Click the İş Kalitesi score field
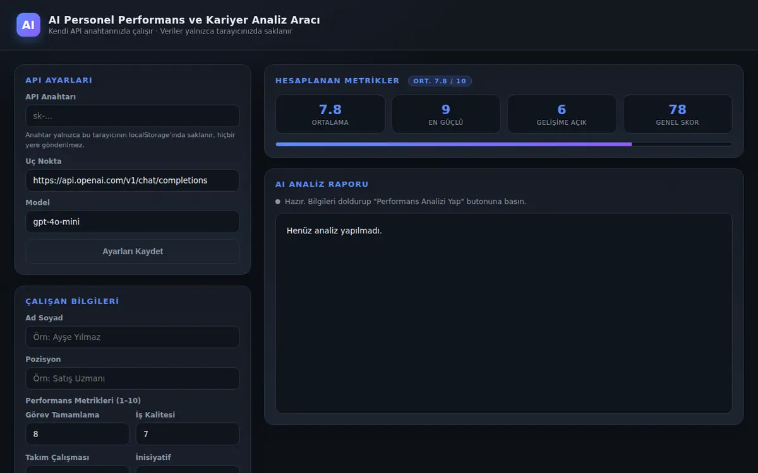The width and height of the screenshot is (758, 473). 188,434
